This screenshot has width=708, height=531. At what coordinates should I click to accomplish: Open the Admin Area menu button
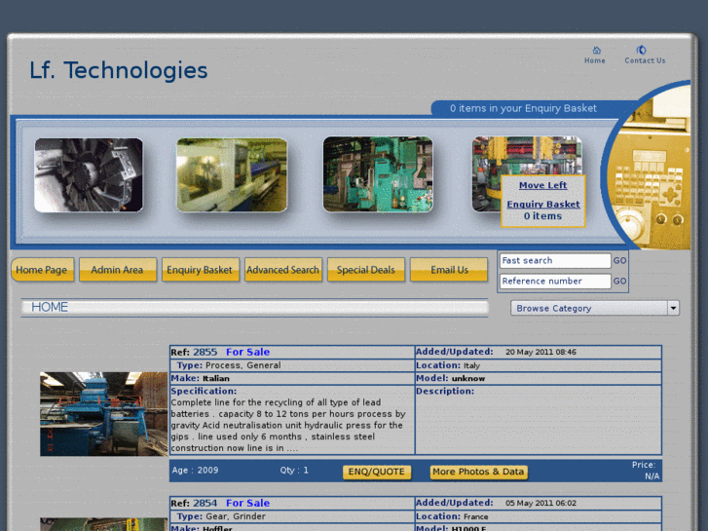pyautogui.click(x=118, y=270)
